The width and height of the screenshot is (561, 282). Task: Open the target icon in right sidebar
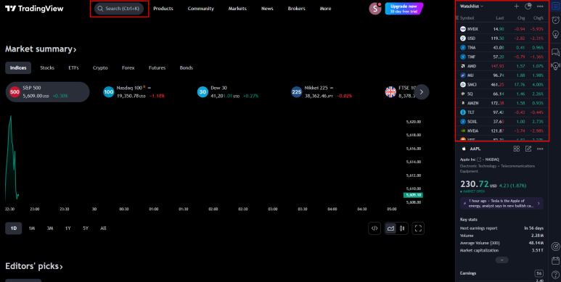click(x=555, y=246)
